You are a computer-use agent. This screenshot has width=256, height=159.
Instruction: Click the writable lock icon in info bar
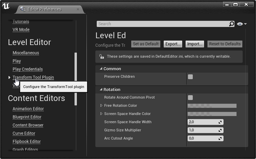click(x=102, y=57)
